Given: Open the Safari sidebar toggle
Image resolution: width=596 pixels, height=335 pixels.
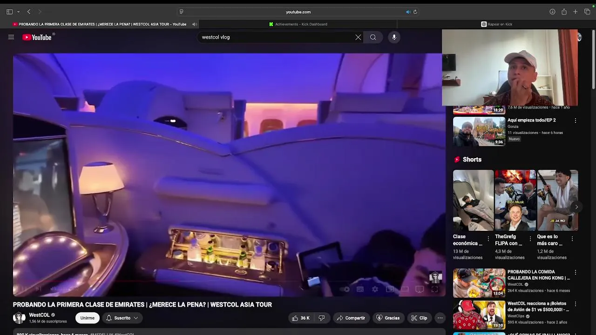Looking at the screenshot, I should (9, 12).
